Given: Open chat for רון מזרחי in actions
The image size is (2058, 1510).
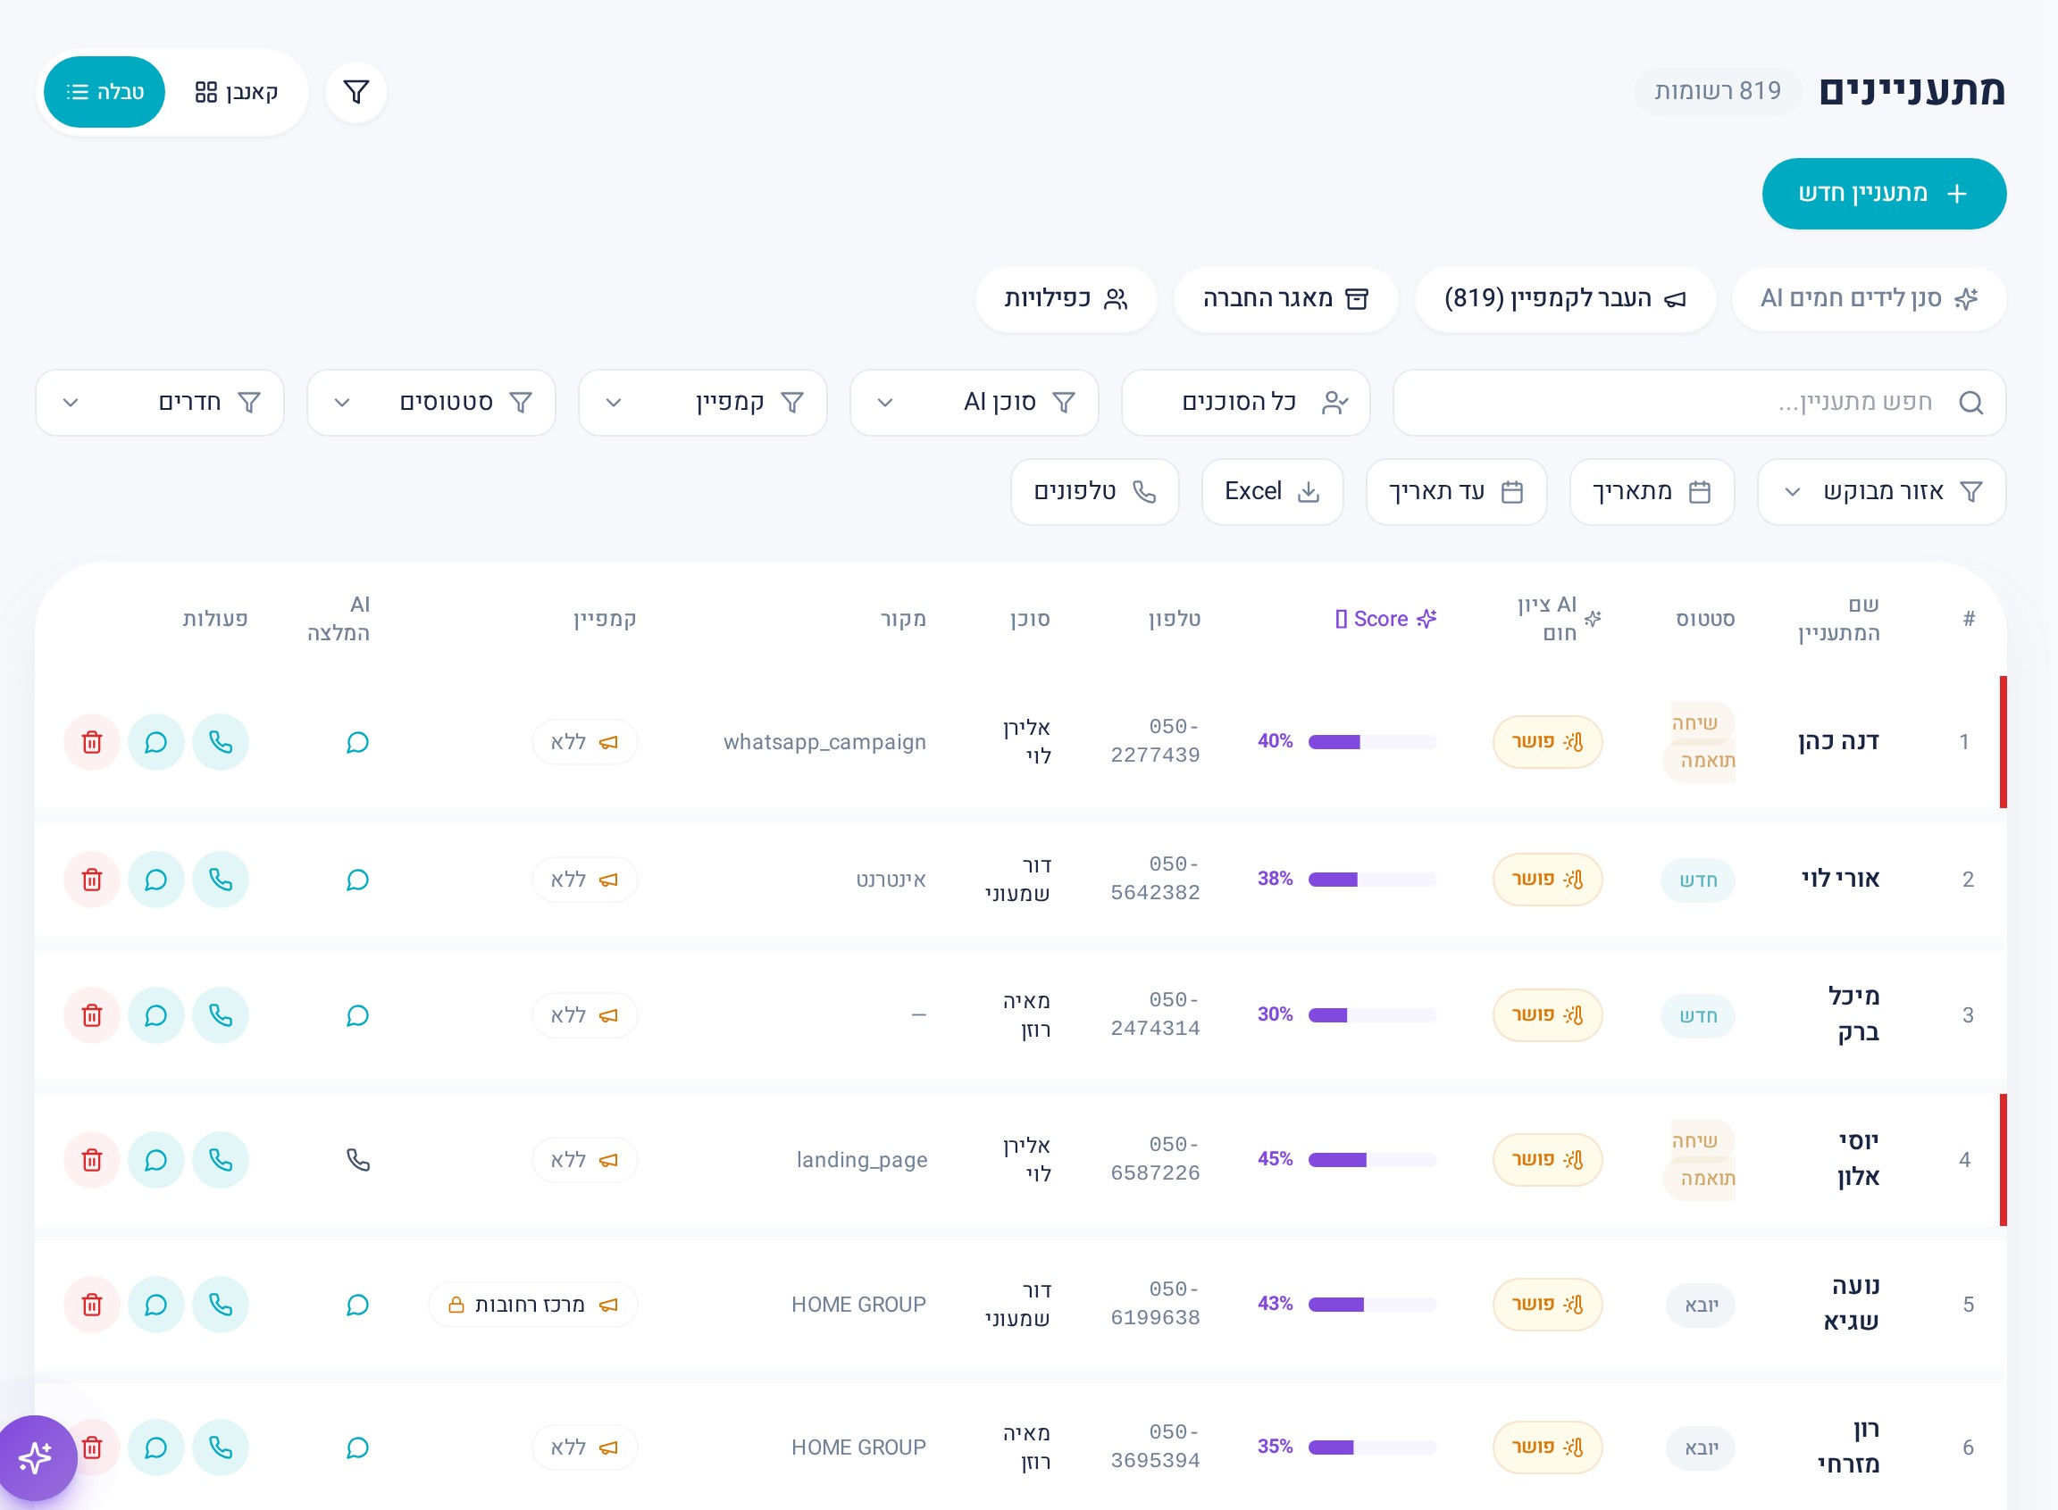Looking at the screenshot, I should 156,1447.
